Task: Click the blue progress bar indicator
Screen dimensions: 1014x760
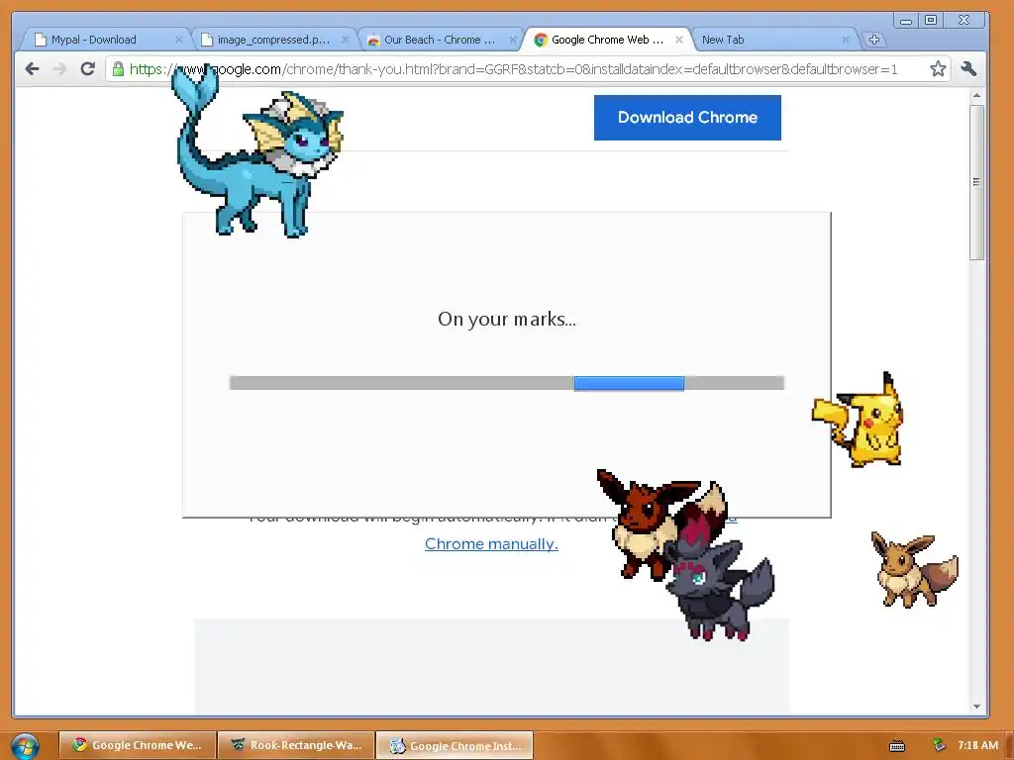Action: 629,383
